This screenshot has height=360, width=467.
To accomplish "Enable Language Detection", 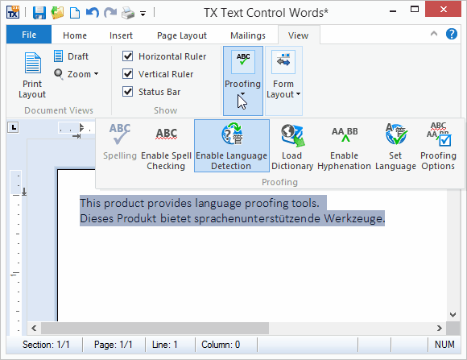I will click(x=231, y=146).
